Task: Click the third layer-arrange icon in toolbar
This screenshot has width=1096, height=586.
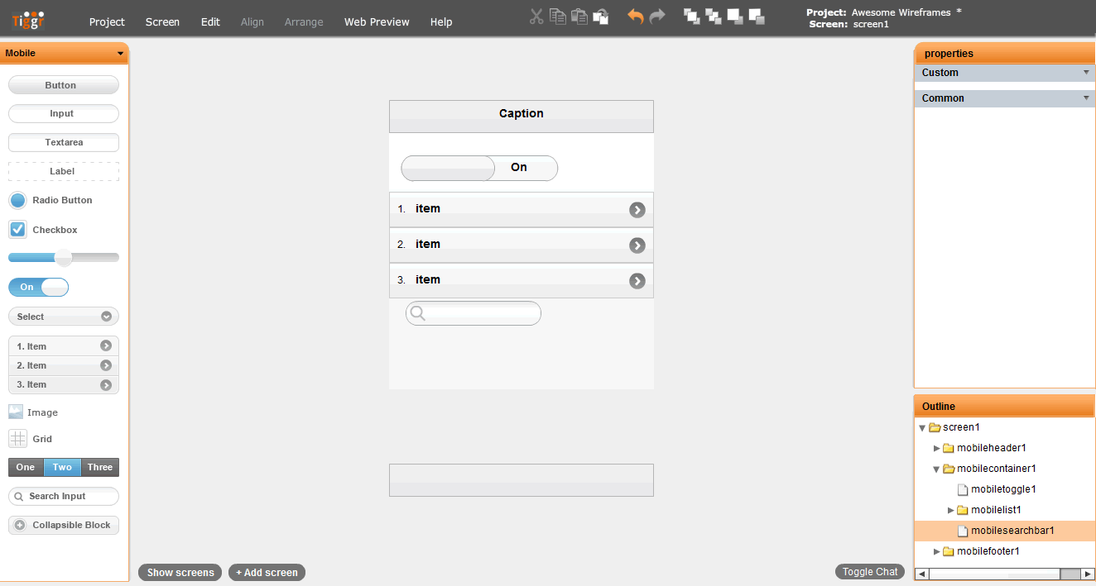Action: click(x=735, y=16)
